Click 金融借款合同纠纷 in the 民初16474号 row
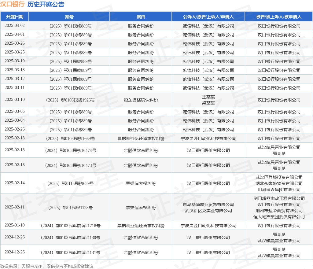313x269 pixels. (x=141, y=150)
